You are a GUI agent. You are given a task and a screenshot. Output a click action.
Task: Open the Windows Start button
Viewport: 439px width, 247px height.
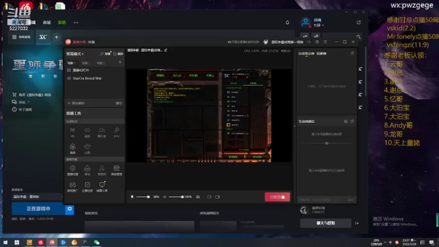coord(5,242)
